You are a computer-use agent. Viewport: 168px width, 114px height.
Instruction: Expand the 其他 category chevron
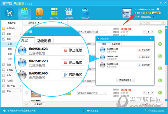[21, 91]
